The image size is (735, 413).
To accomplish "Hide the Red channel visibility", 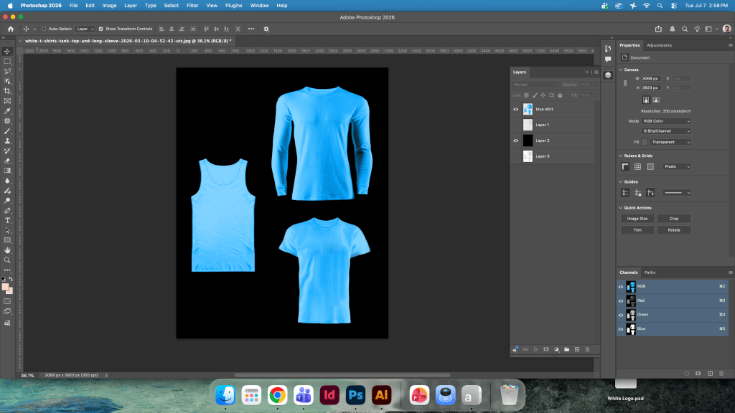I will point(621,300).
